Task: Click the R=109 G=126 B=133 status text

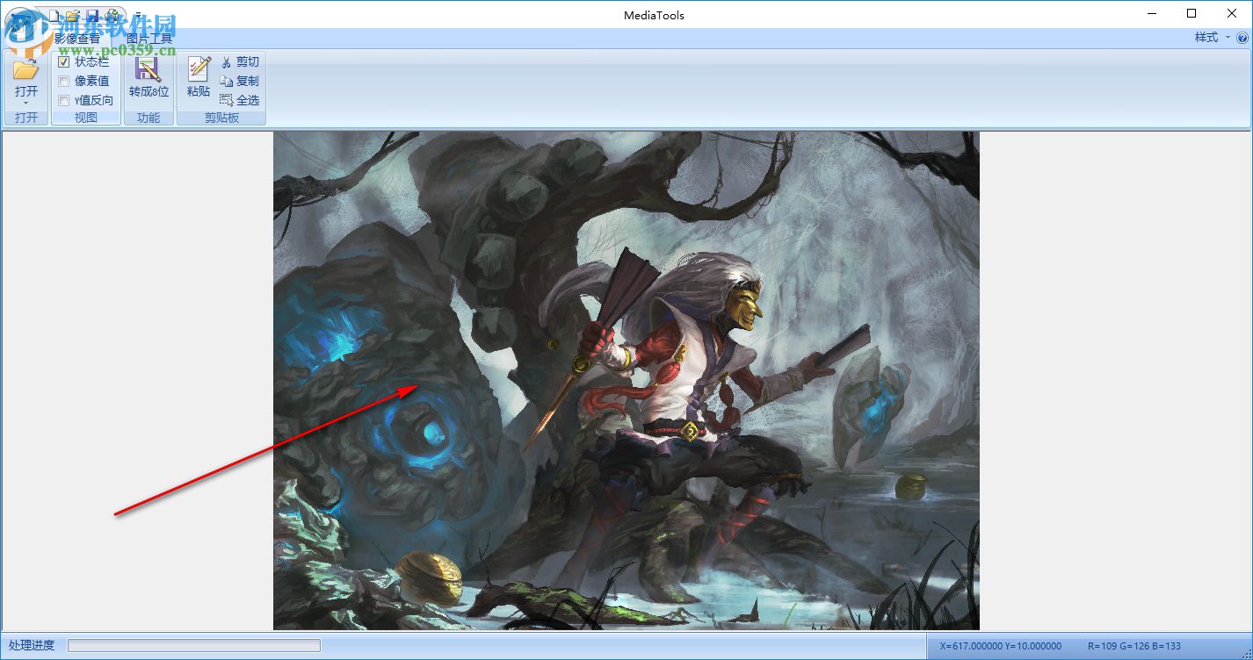Action: pos(1134,646)
